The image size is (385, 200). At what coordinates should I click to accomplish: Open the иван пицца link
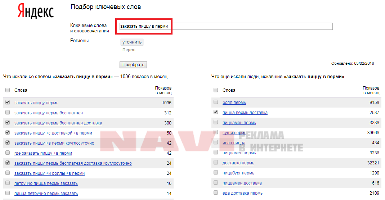[234, 143]
